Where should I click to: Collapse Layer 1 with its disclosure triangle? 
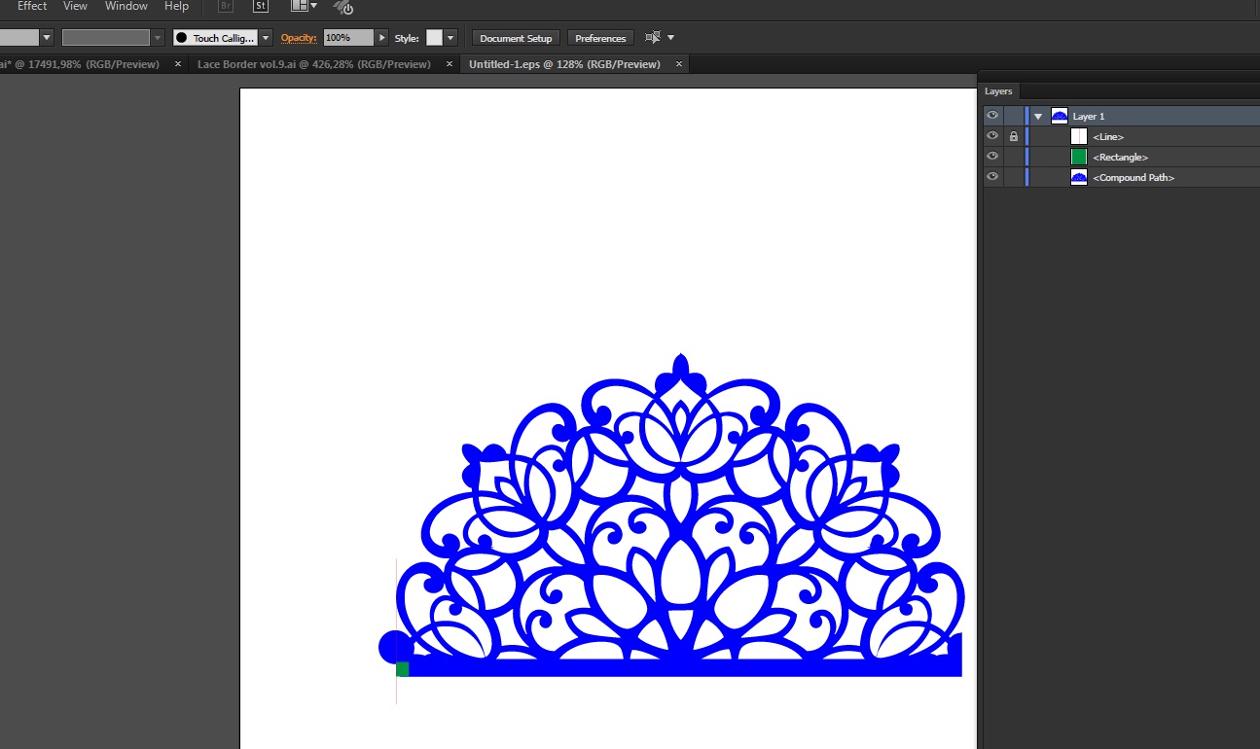pyautogui.click(x=1038, y=117)
